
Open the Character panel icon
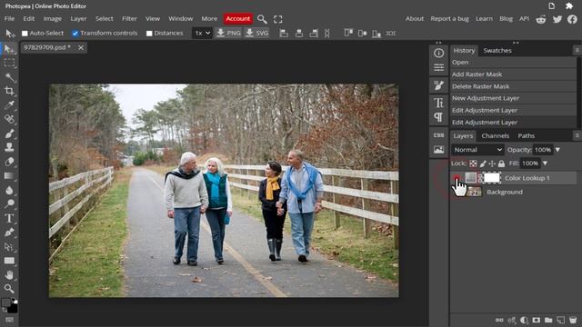point(438,103)
